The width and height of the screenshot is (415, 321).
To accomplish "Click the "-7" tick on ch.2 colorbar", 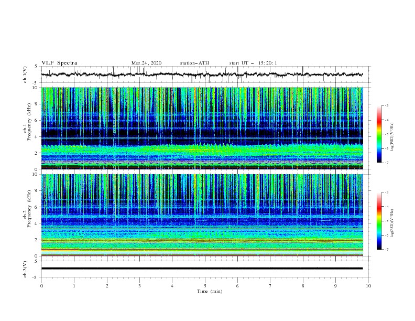I will (x=386, y=250).
